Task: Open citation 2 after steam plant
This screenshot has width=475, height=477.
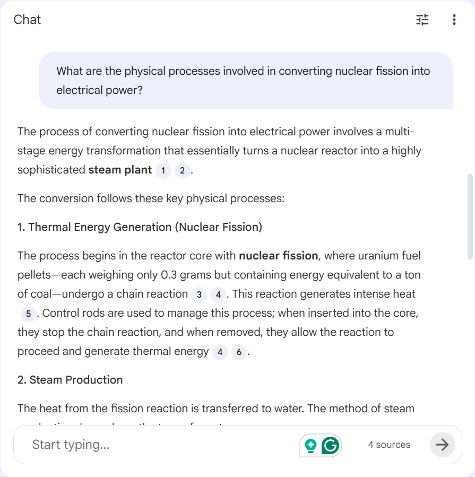Action: (182, 170)
